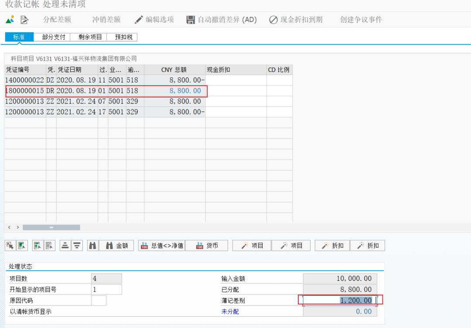Image resolution: width=471 pixels, height=328 pixels.
Task: Click document type DZ in first row
Action: 51,80
